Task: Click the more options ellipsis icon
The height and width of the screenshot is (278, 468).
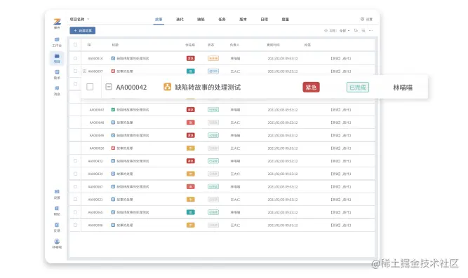Action: tap(370, 30)
